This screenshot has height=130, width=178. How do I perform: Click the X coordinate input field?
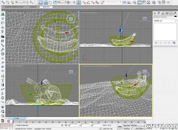point(74,125)
